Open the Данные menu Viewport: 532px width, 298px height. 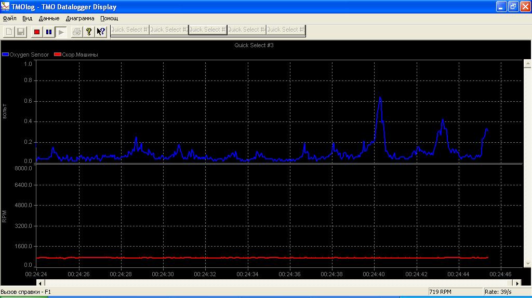click(x=49, y=18)
